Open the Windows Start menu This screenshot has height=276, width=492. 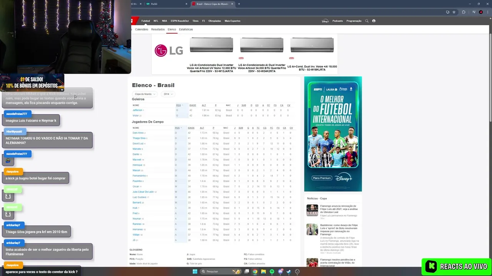coord(195,271)
